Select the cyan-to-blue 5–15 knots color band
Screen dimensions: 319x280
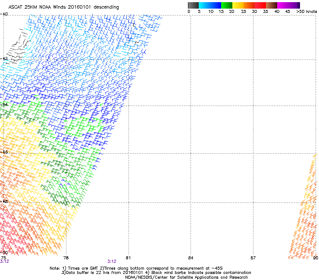tap(210, 5)
